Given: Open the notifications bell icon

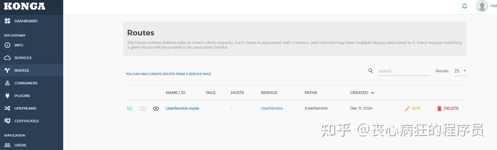Looking at the screenshot, I should pyautogui.click(x=465, y=6).
